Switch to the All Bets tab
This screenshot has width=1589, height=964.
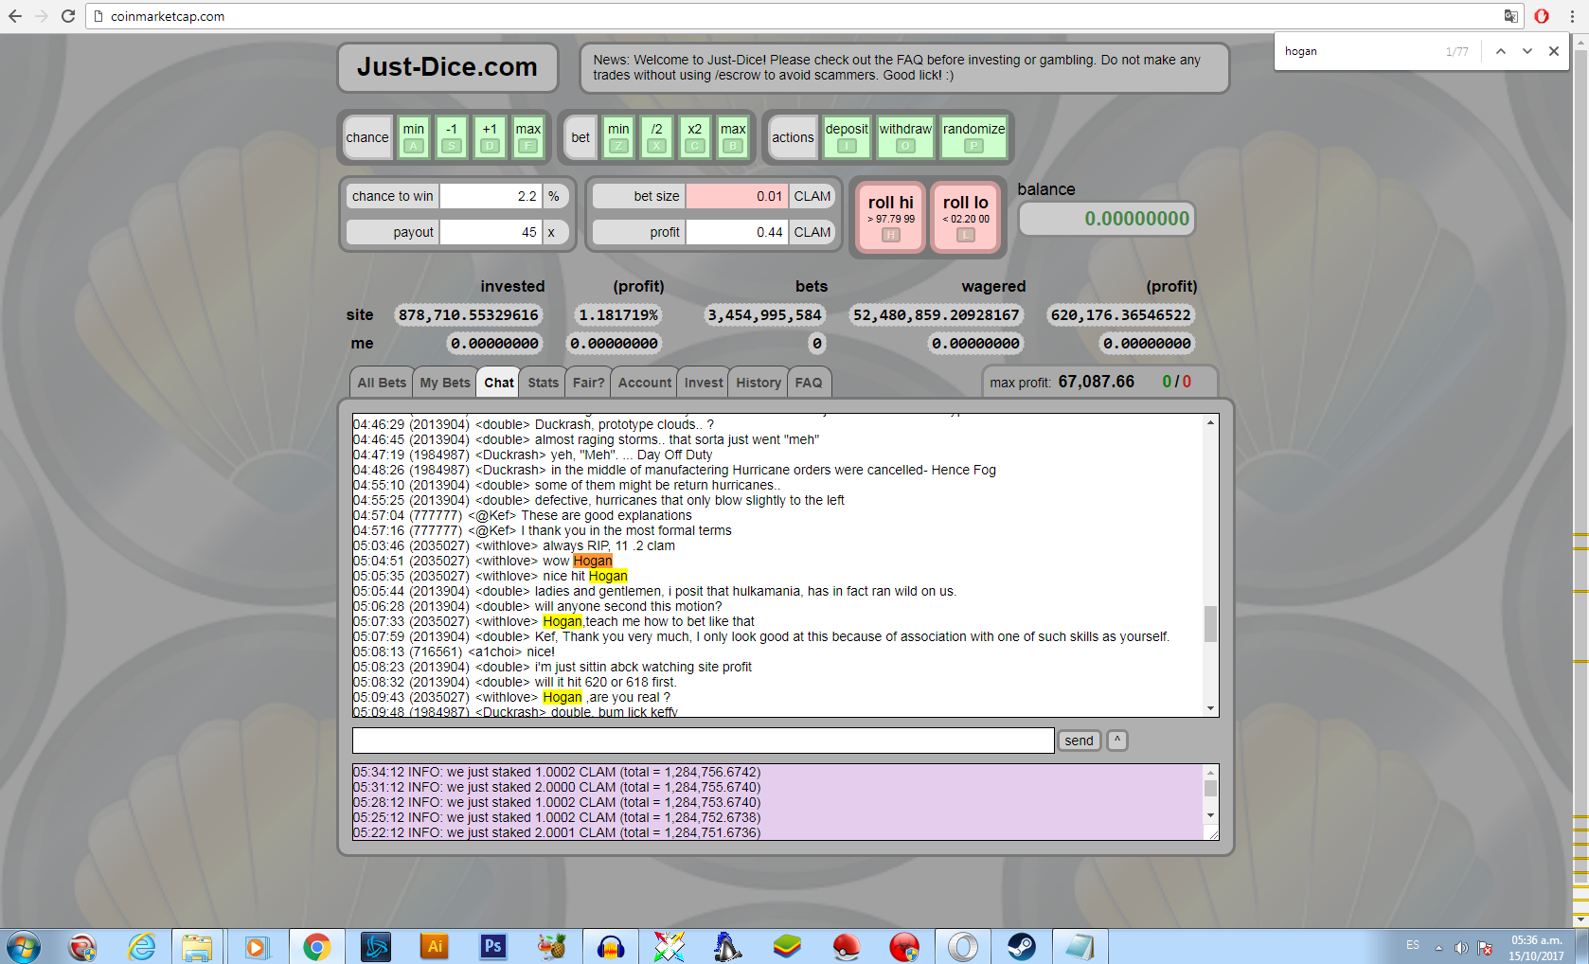point(382,383)
